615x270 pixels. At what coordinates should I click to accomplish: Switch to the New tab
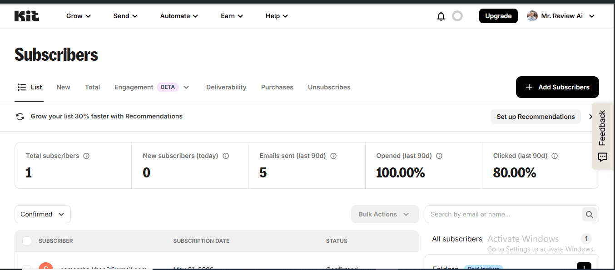pyautogui.click(x=63, y=87)
